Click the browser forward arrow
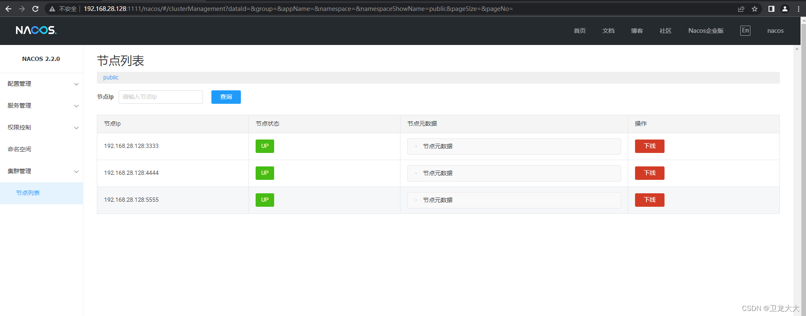The image size is (806, 316). [22, 9]
